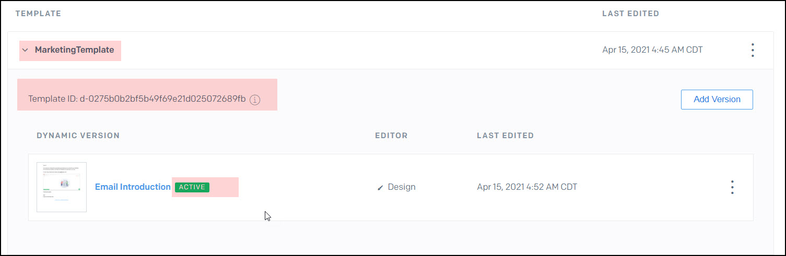Image resolution: width=786 pixels, height=256 pixels.
Task: Collapse the MarketingTemplate chevron
Action: pos(25,51)
